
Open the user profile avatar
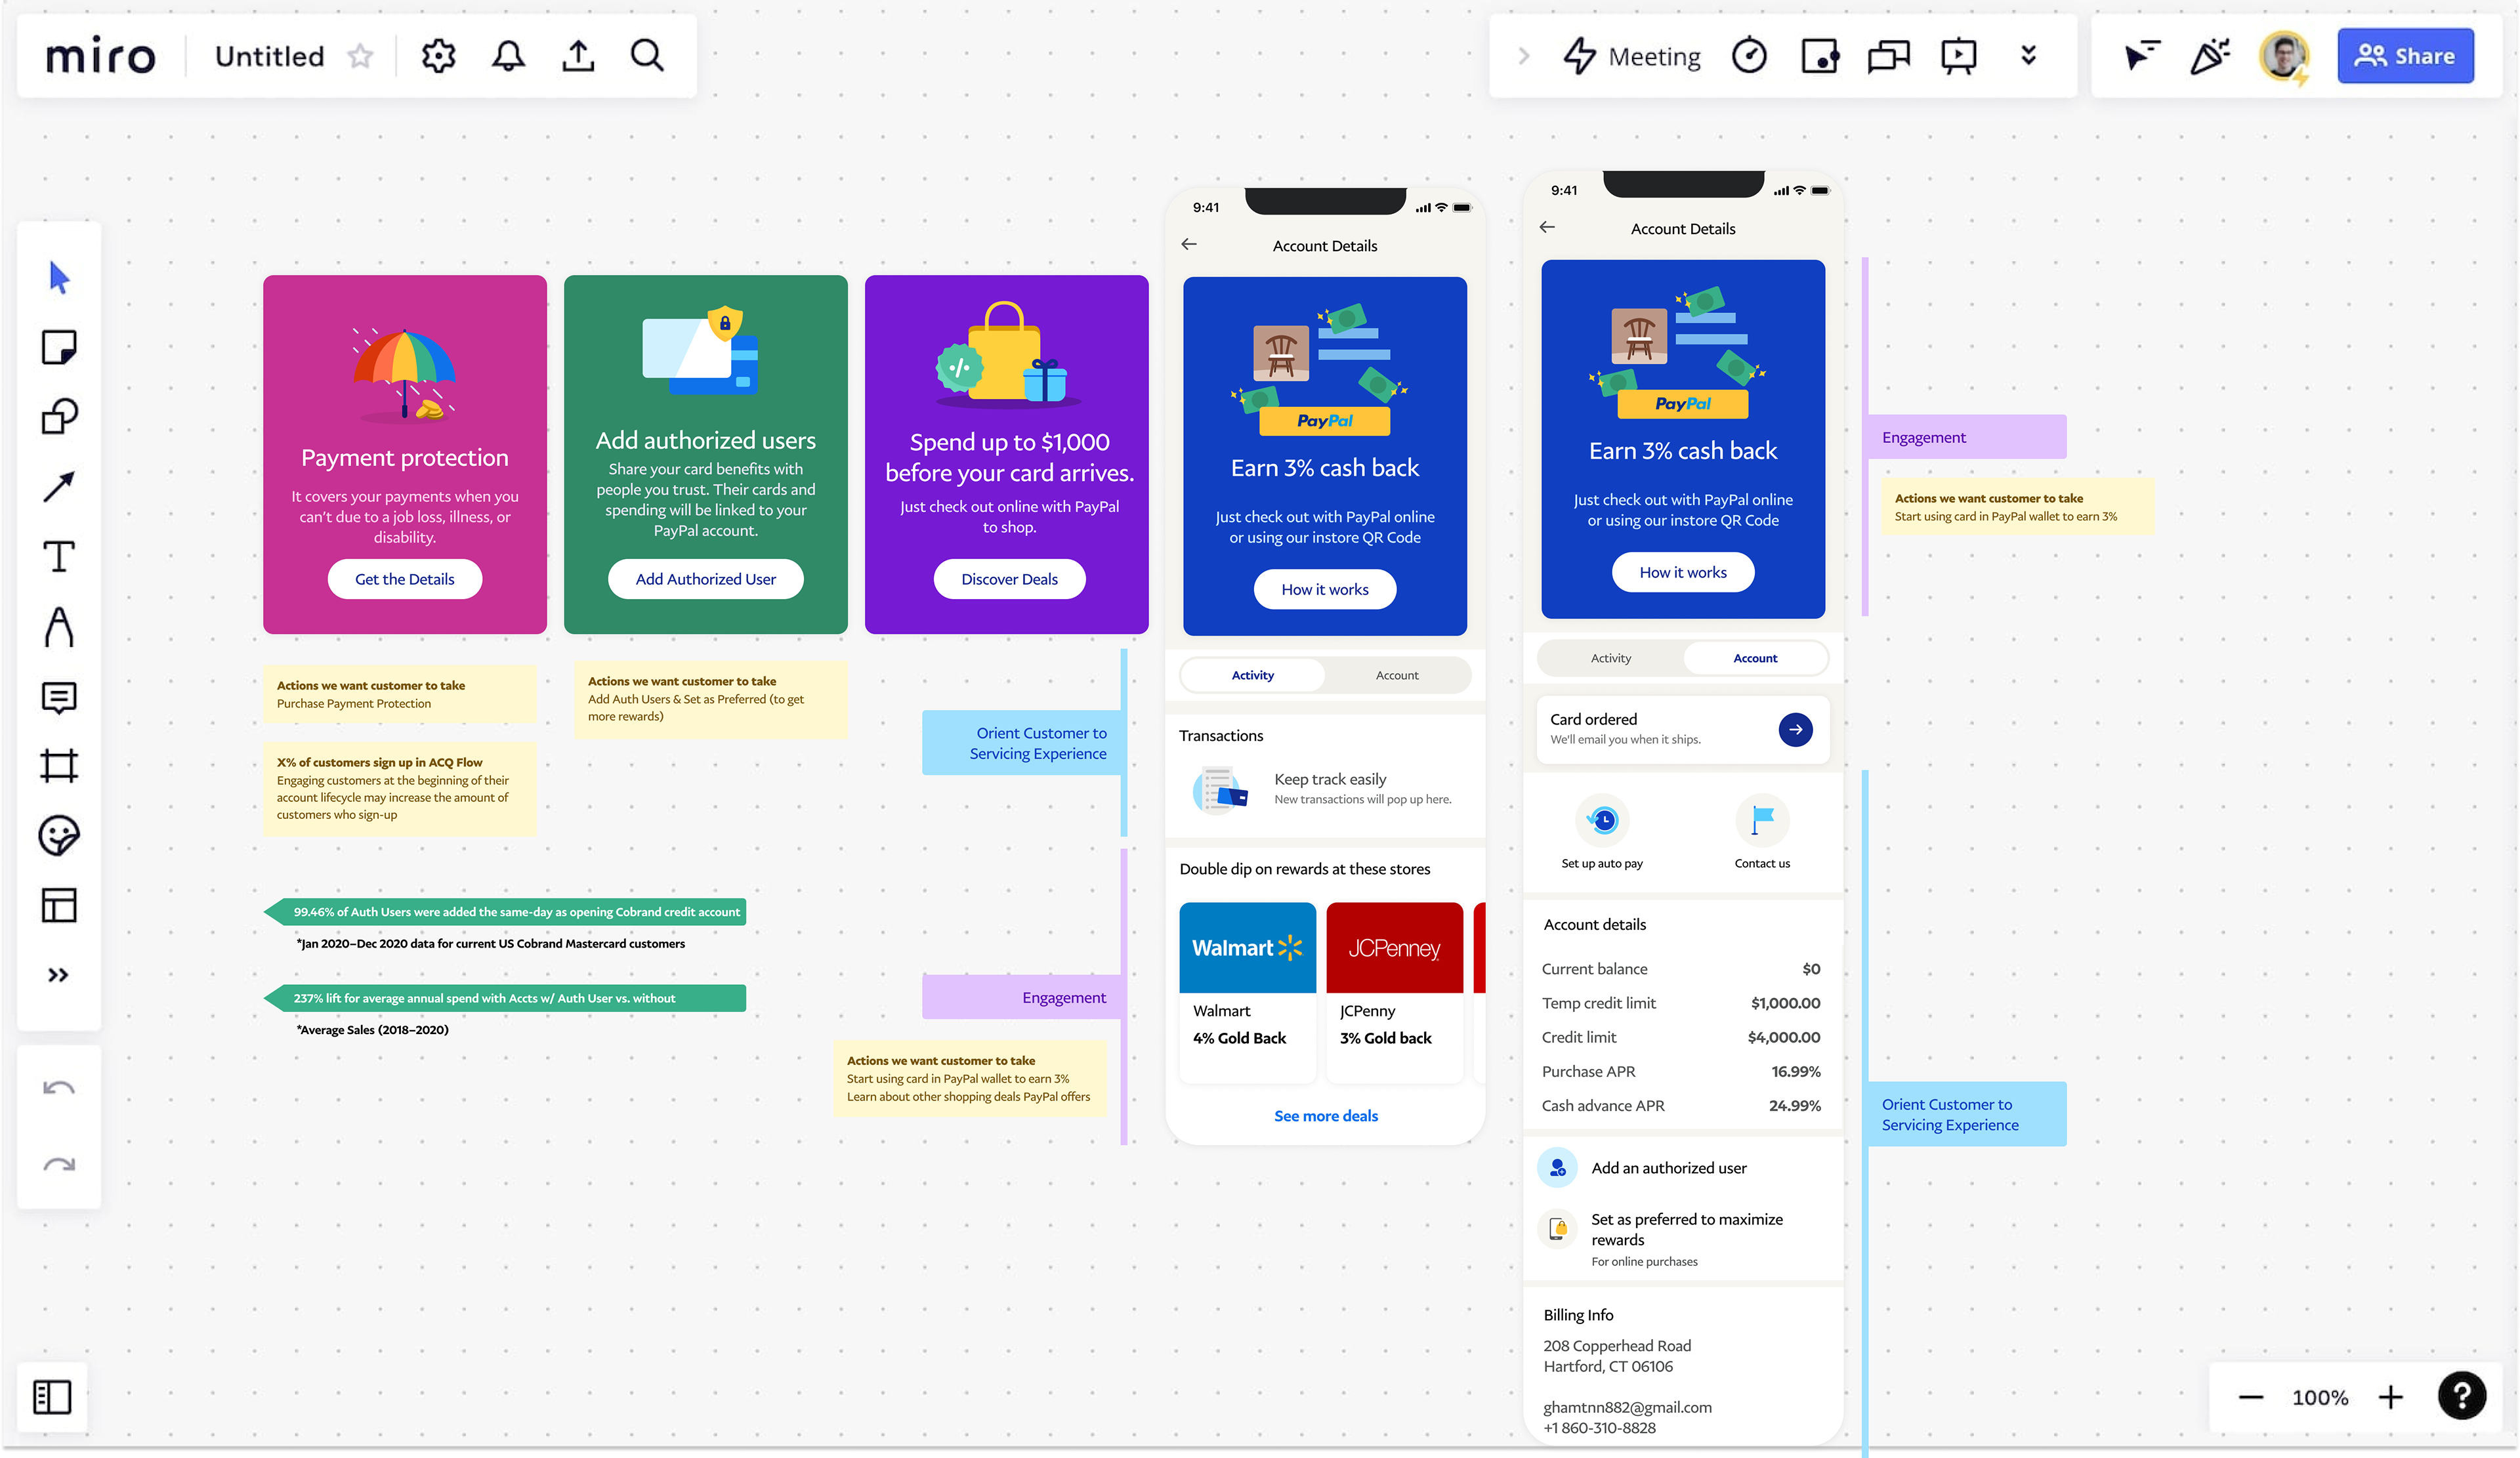pos(2284,56)
